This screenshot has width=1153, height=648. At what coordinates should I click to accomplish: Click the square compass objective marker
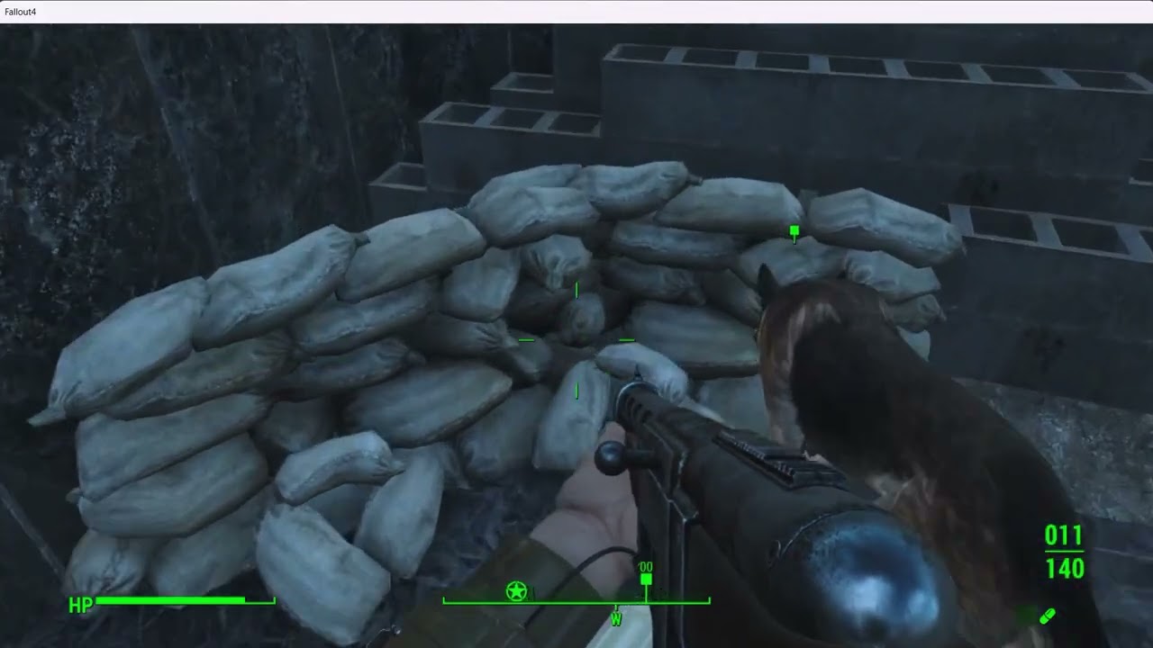click(x=646, y=580)
